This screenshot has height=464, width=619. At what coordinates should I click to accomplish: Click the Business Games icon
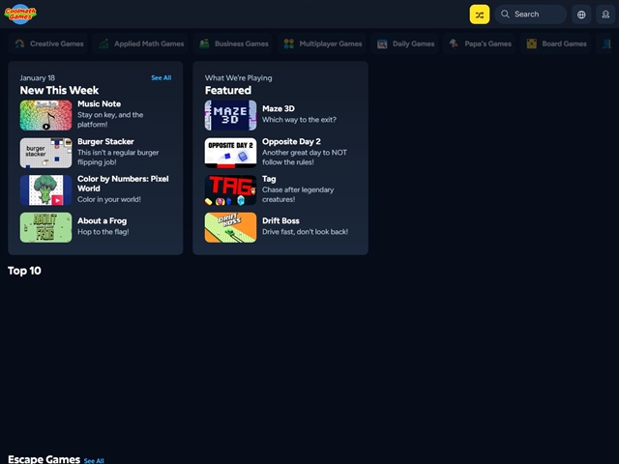click(x=204, y=43)
